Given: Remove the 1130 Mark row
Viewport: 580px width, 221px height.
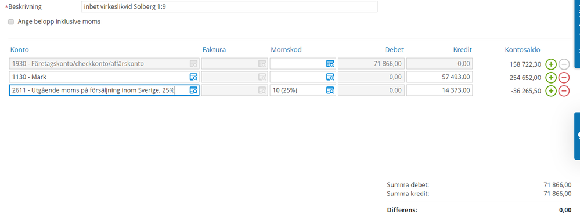Looking at the screenshot, I should 564,78.
